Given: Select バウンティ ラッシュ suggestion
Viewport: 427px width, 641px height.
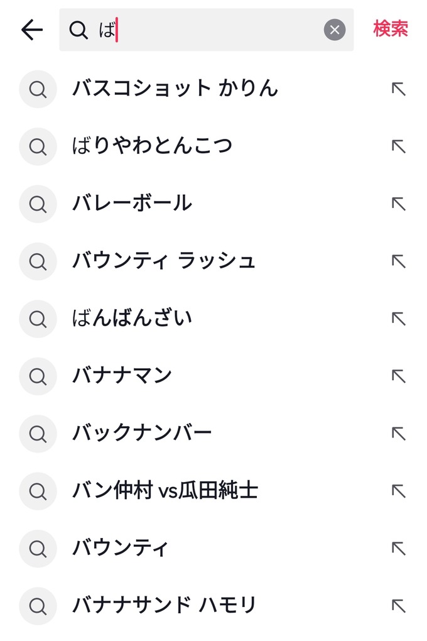Looking at the screenshot, I should click(x=164, y=261).
